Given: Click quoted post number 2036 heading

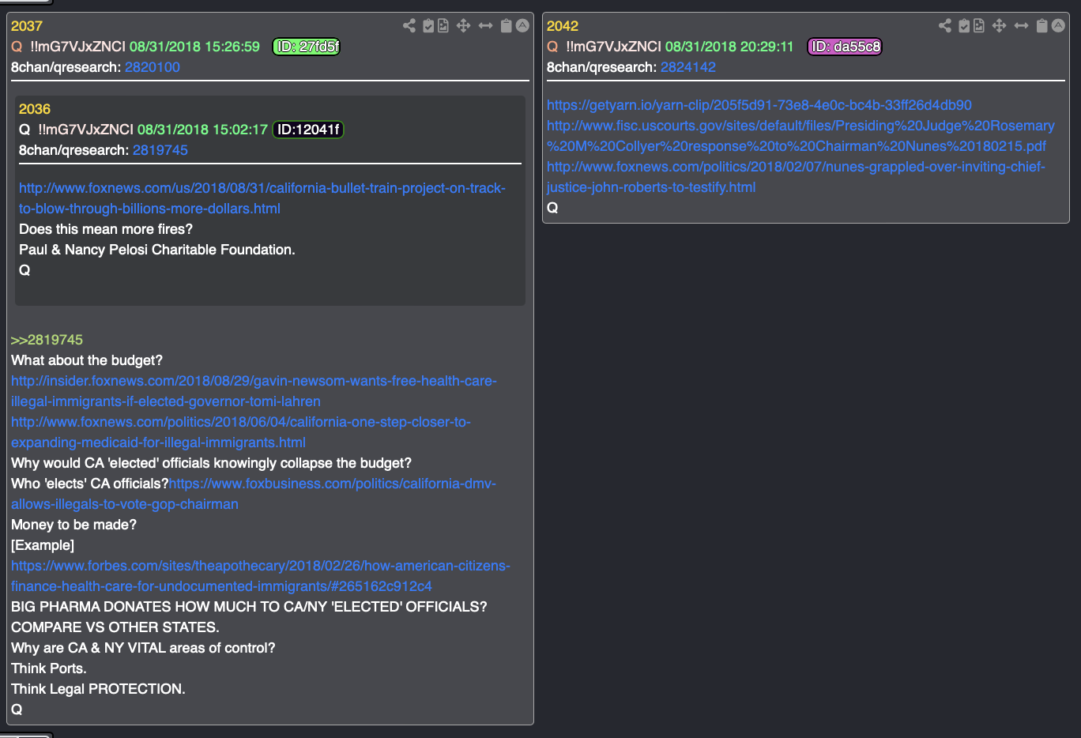Looking at the screenshot, I should pyautogui.click(x=35, y=109).
